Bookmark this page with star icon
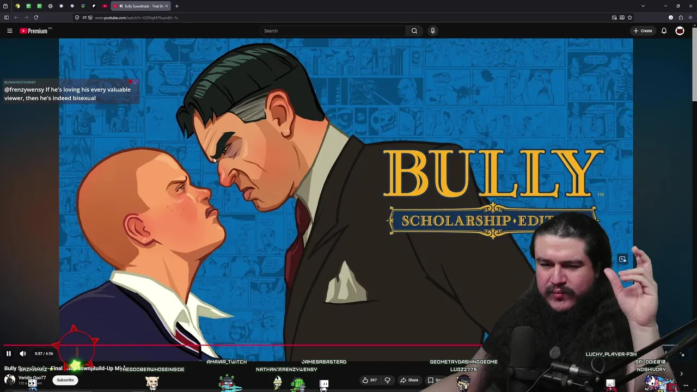This screenshot has width=697, height=392. (x=629, y=17)
